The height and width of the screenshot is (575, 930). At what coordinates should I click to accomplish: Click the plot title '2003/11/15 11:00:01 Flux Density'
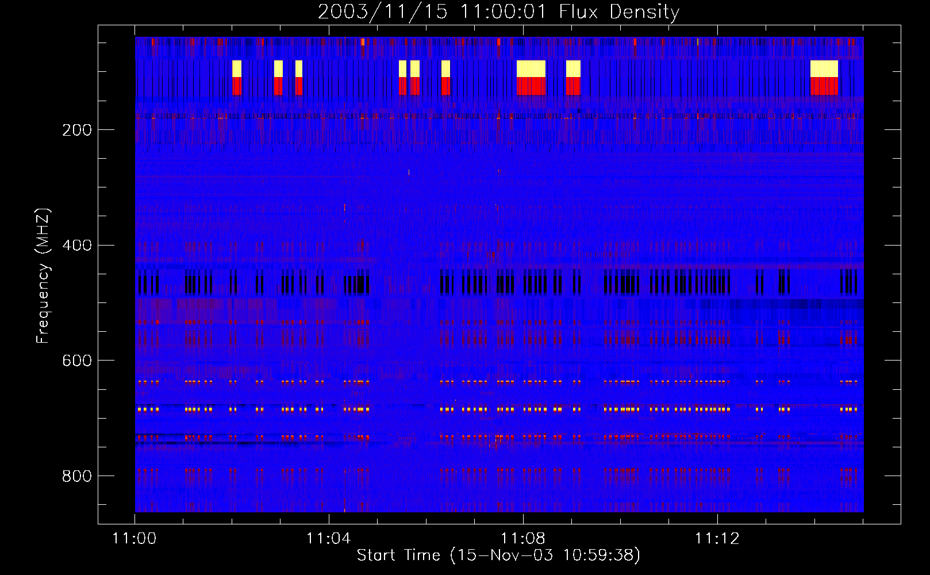[x=498, y=11]
